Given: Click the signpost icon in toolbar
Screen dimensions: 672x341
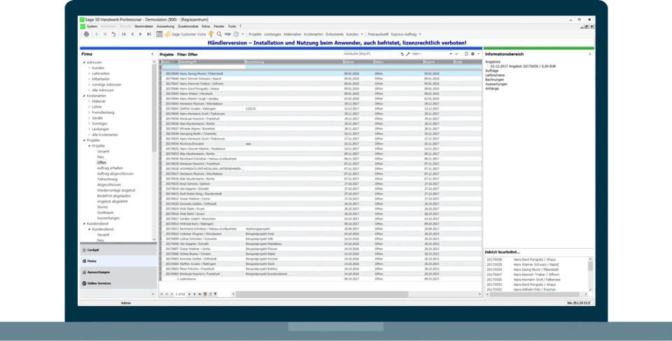Looking at the screenshot, I should pyautogui.click(x=211, y=34).
